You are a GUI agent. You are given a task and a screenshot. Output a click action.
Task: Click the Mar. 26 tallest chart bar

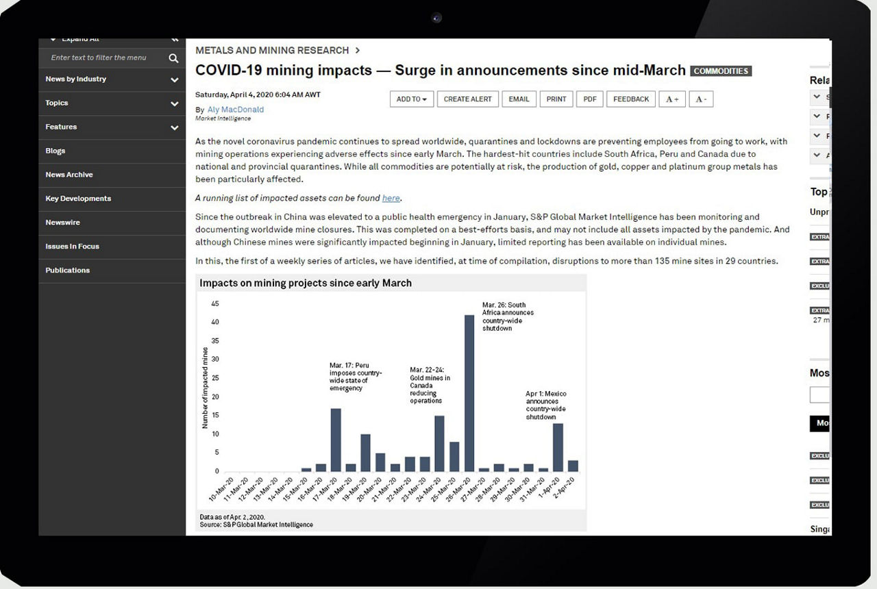click(x=469, y=393)
